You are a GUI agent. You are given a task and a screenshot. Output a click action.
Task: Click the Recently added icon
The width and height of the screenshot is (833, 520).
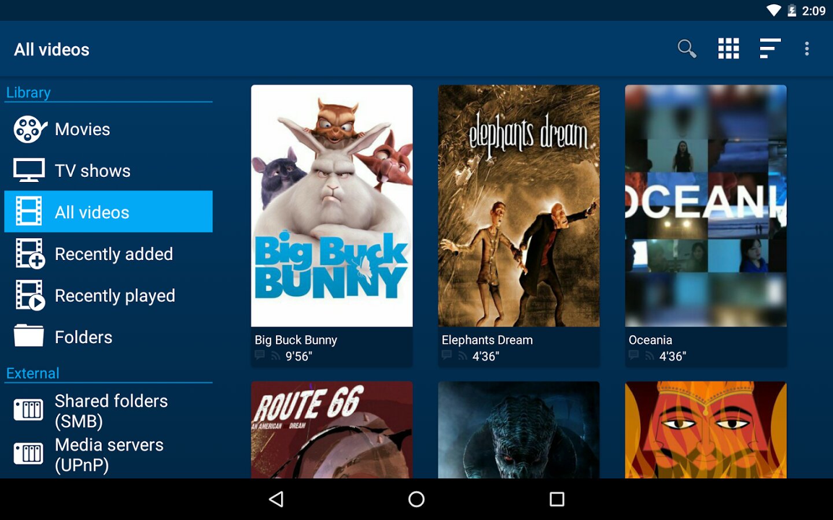[x=30, y=254]
